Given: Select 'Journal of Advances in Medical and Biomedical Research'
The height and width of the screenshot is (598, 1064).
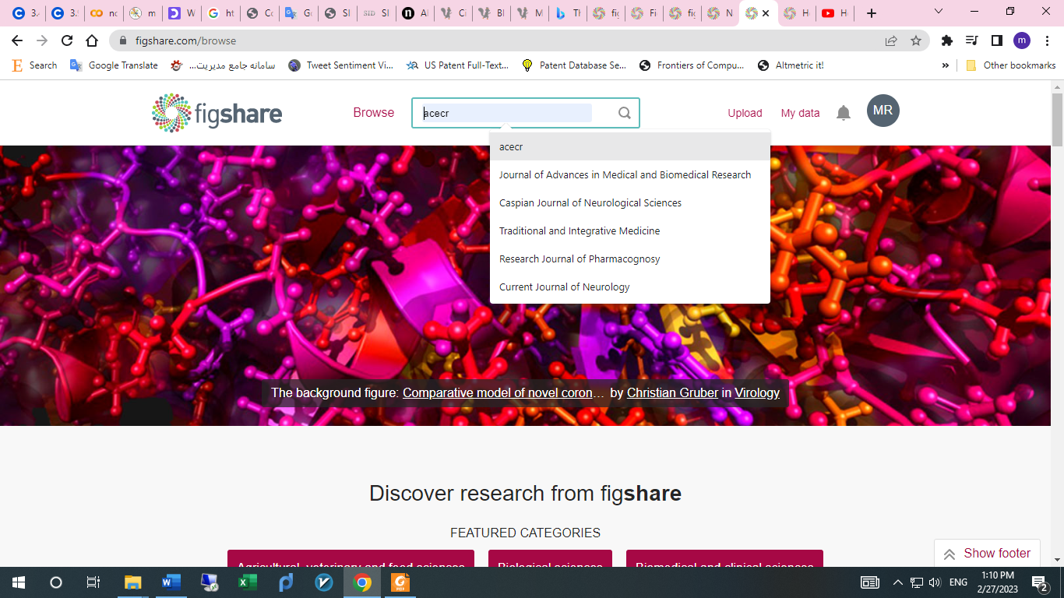Looking at the screenshot, I should pyautogui.click(x=629, y=174).
